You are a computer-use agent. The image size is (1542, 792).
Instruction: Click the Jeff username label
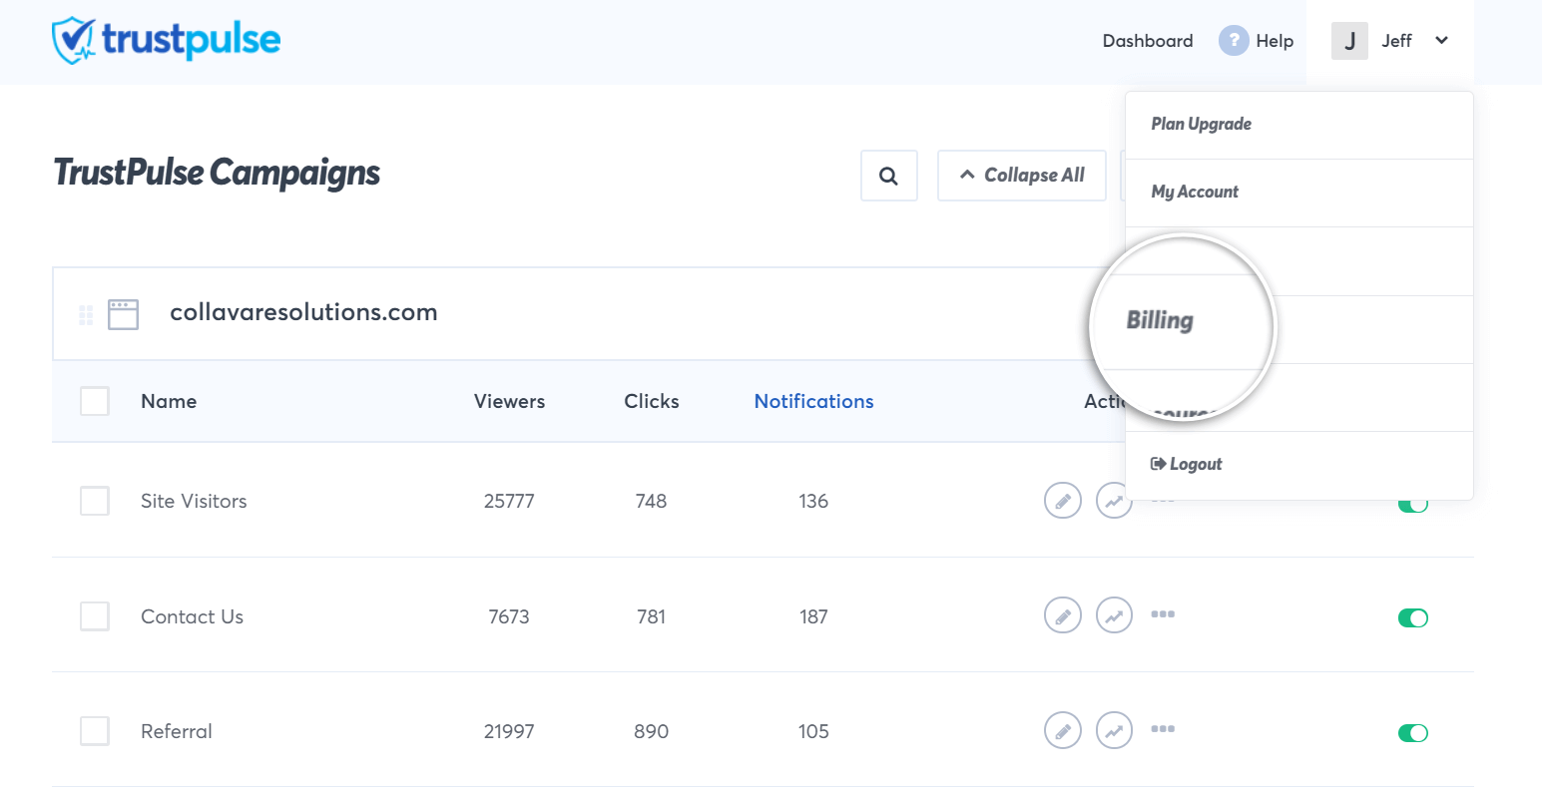(x=1396, y=41)
